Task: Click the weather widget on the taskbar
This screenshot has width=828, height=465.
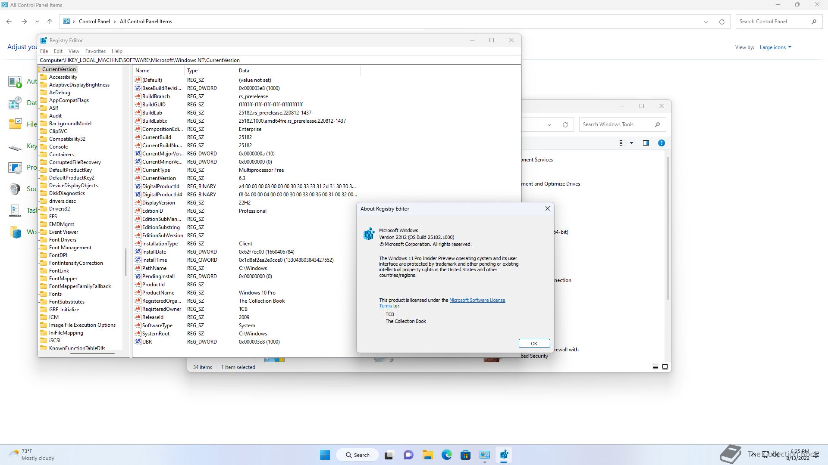Action: click(x=32, y=455)
